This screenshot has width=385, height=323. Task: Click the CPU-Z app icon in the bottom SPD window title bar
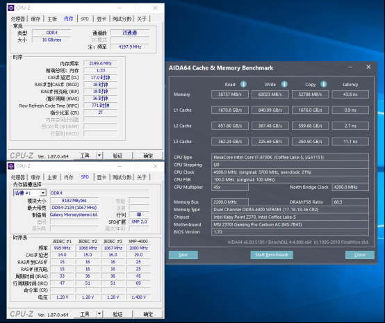coord(11,166)
